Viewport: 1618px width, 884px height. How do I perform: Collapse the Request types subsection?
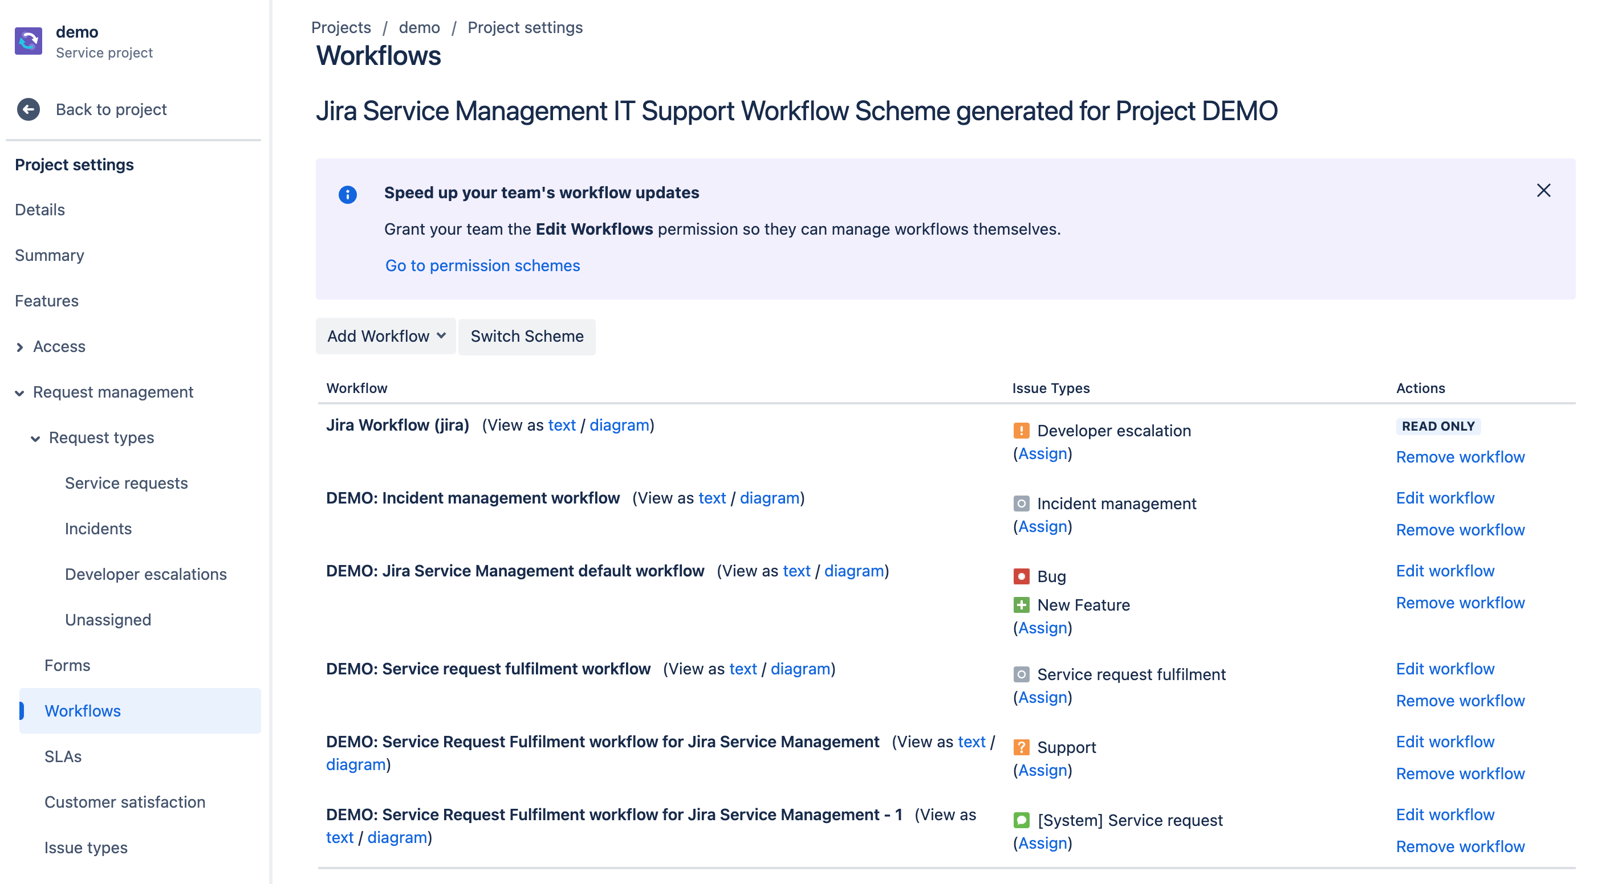click(x=35, y=439)
